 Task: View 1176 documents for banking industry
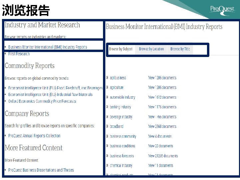tap(162, 107)
